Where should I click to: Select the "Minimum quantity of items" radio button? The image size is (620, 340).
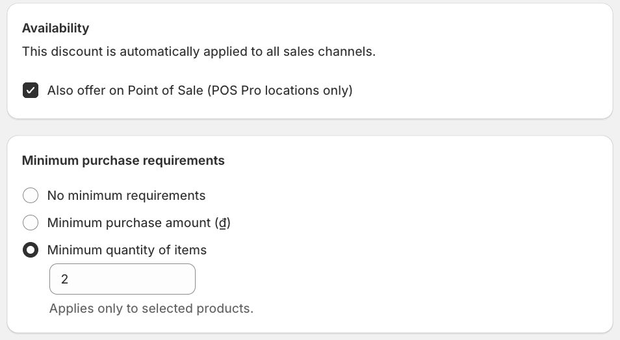[x=31, y=250]
